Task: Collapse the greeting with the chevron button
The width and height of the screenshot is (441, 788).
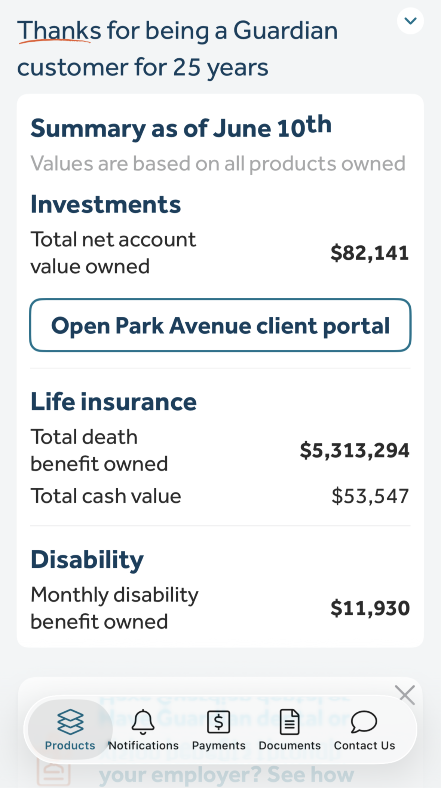Action: point(410,21)
